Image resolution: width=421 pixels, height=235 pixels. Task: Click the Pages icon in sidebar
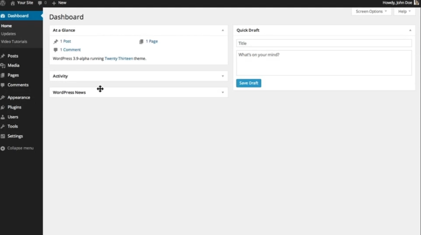3,76
